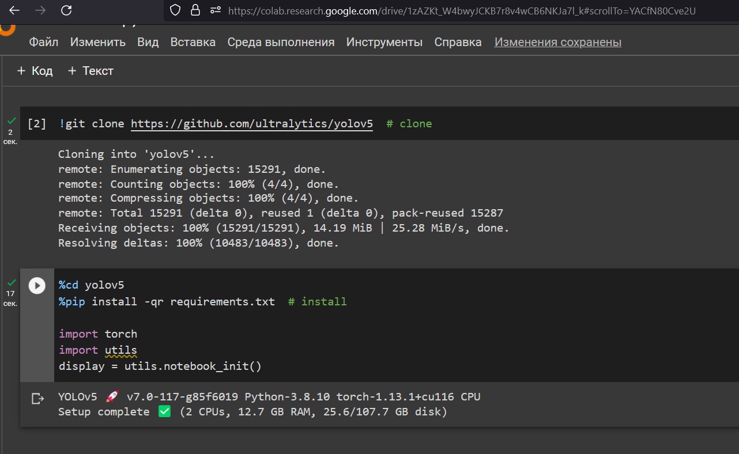This screenshot has width=739, height=454.
Task: Click the browser forward arrow
Action: 40,10
